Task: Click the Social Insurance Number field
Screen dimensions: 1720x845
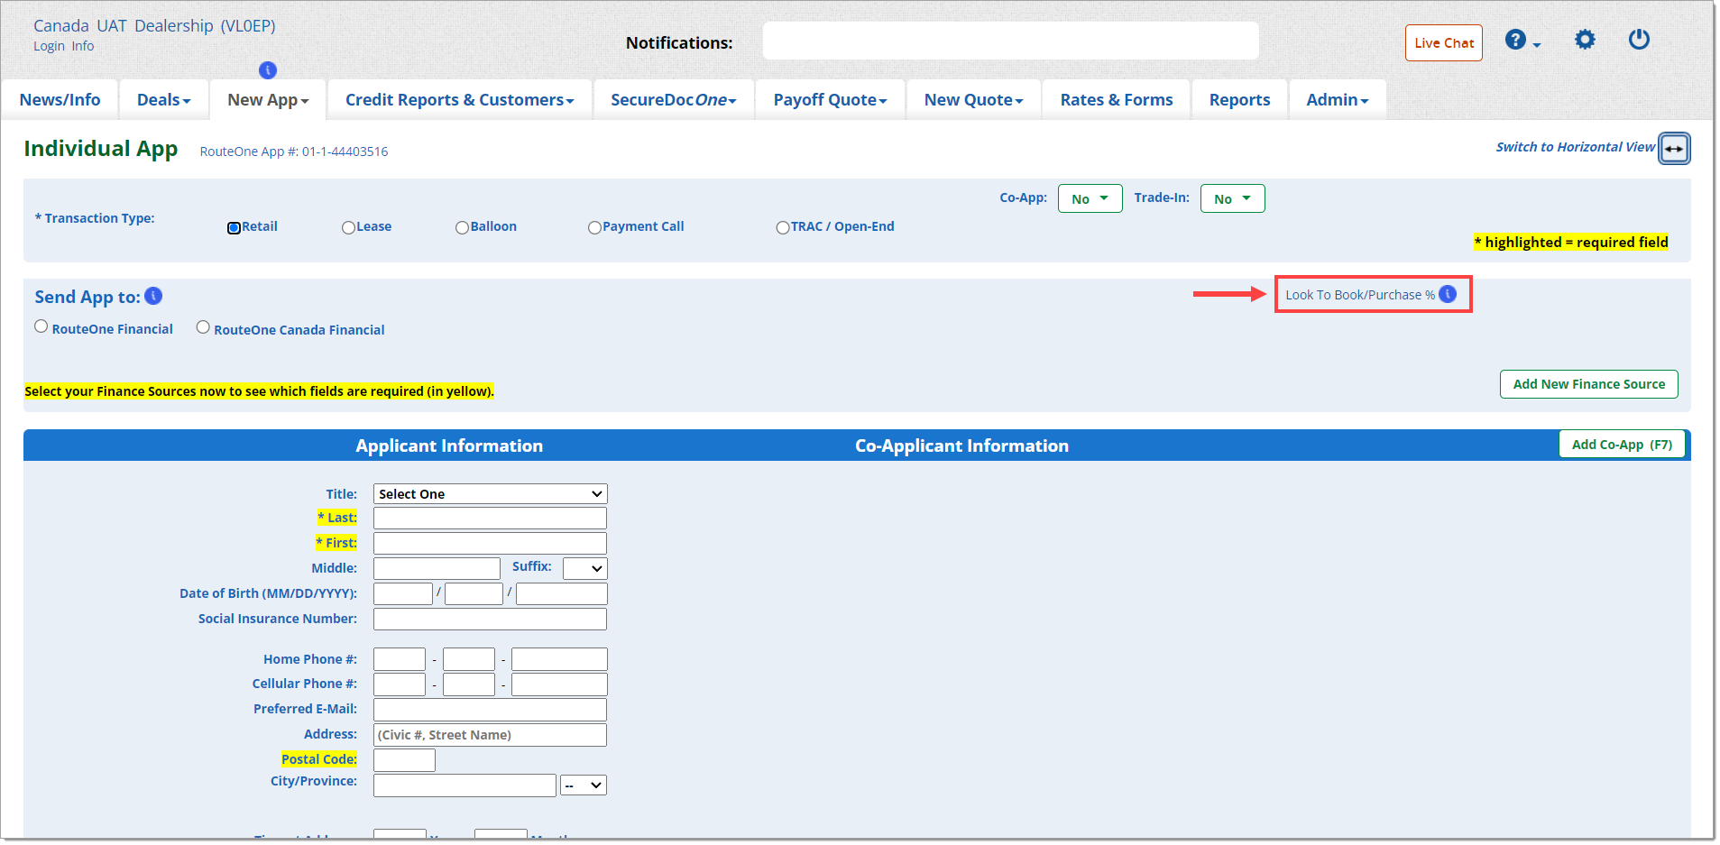Action: coord(490,619)
